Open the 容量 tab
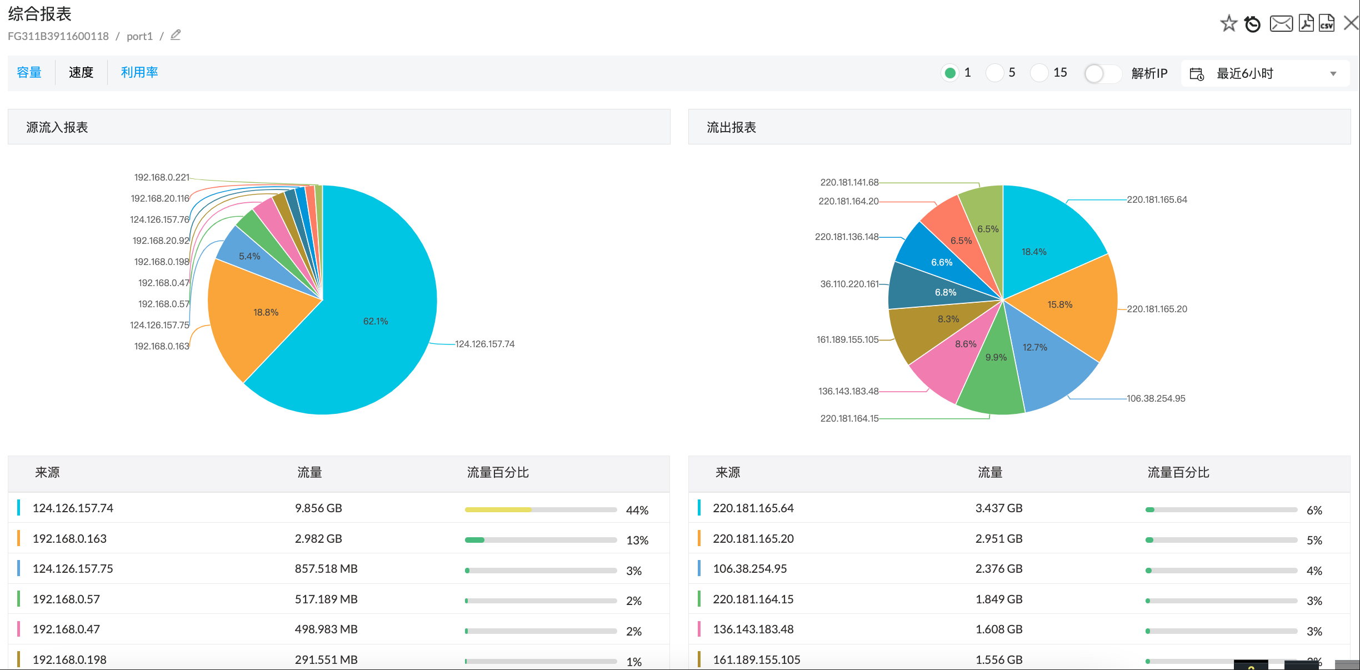 (x=29, y=72)
